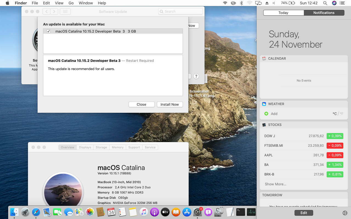
Task: Switch to Displays tab in About This Mac
Action: point(85,147)
